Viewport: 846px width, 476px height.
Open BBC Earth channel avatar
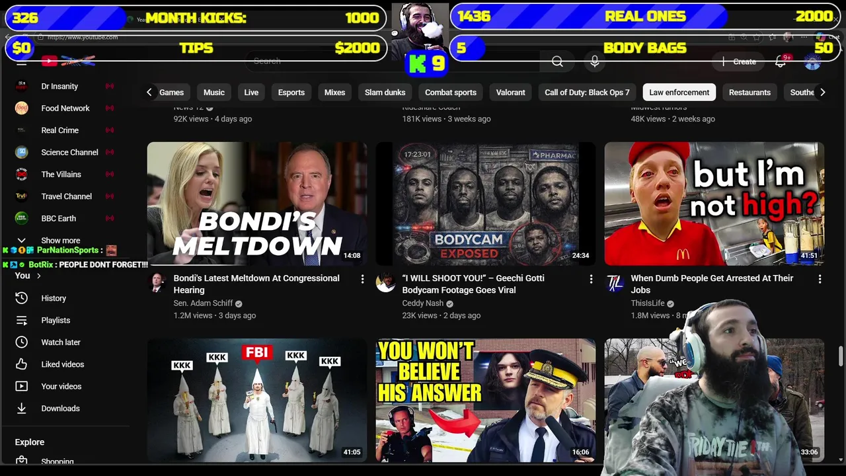coord(21,218)
